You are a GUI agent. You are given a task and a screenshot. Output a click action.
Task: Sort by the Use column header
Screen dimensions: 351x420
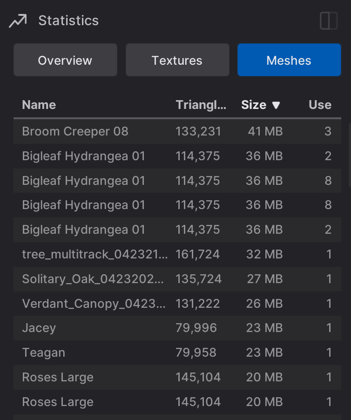coord(320,105)
